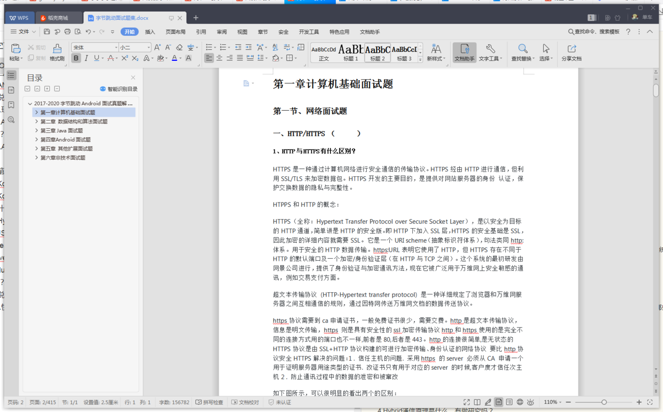
Task: Decrease paragraph indent
Action: 238,48
